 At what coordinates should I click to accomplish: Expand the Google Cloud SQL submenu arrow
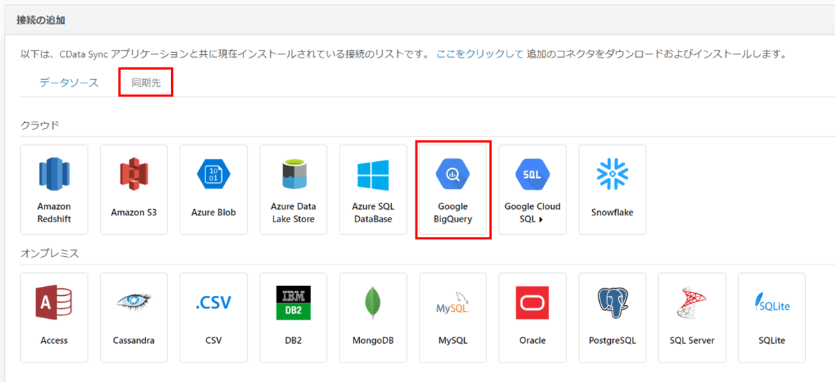coord(541,219)
